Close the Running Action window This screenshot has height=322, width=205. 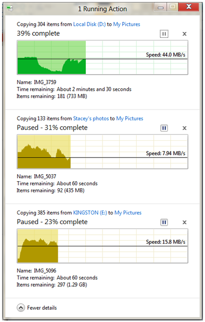pos(189,7)
